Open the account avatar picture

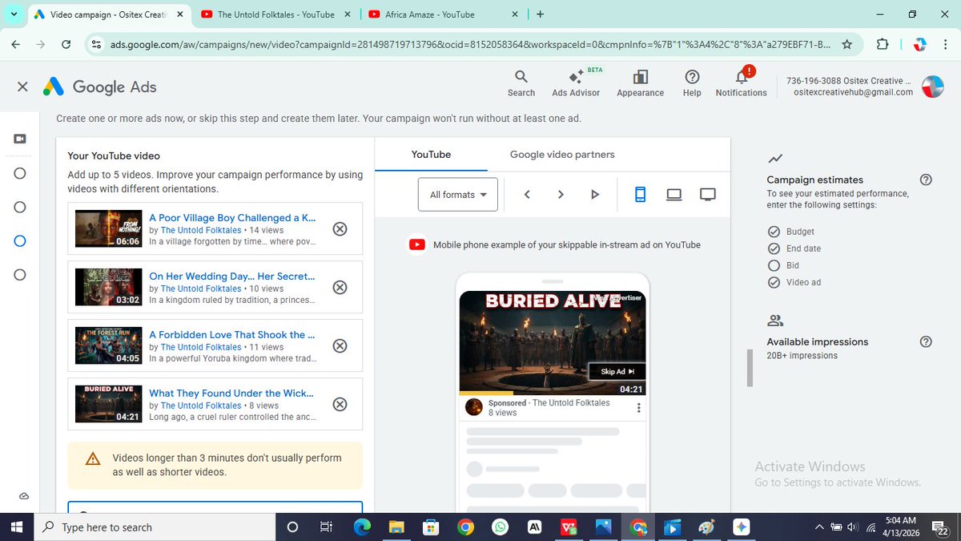tap(932, 87)
